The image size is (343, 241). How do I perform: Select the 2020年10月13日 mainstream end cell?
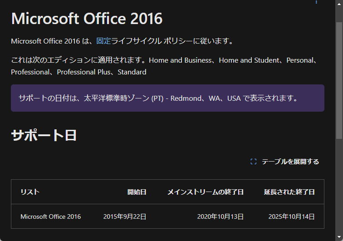click(220, 216)
